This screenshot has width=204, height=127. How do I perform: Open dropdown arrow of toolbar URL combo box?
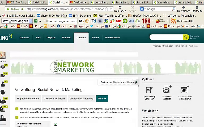[x=31, y=21]
